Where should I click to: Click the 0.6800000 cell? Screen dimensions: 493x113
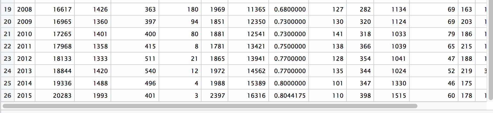(290, 9)
